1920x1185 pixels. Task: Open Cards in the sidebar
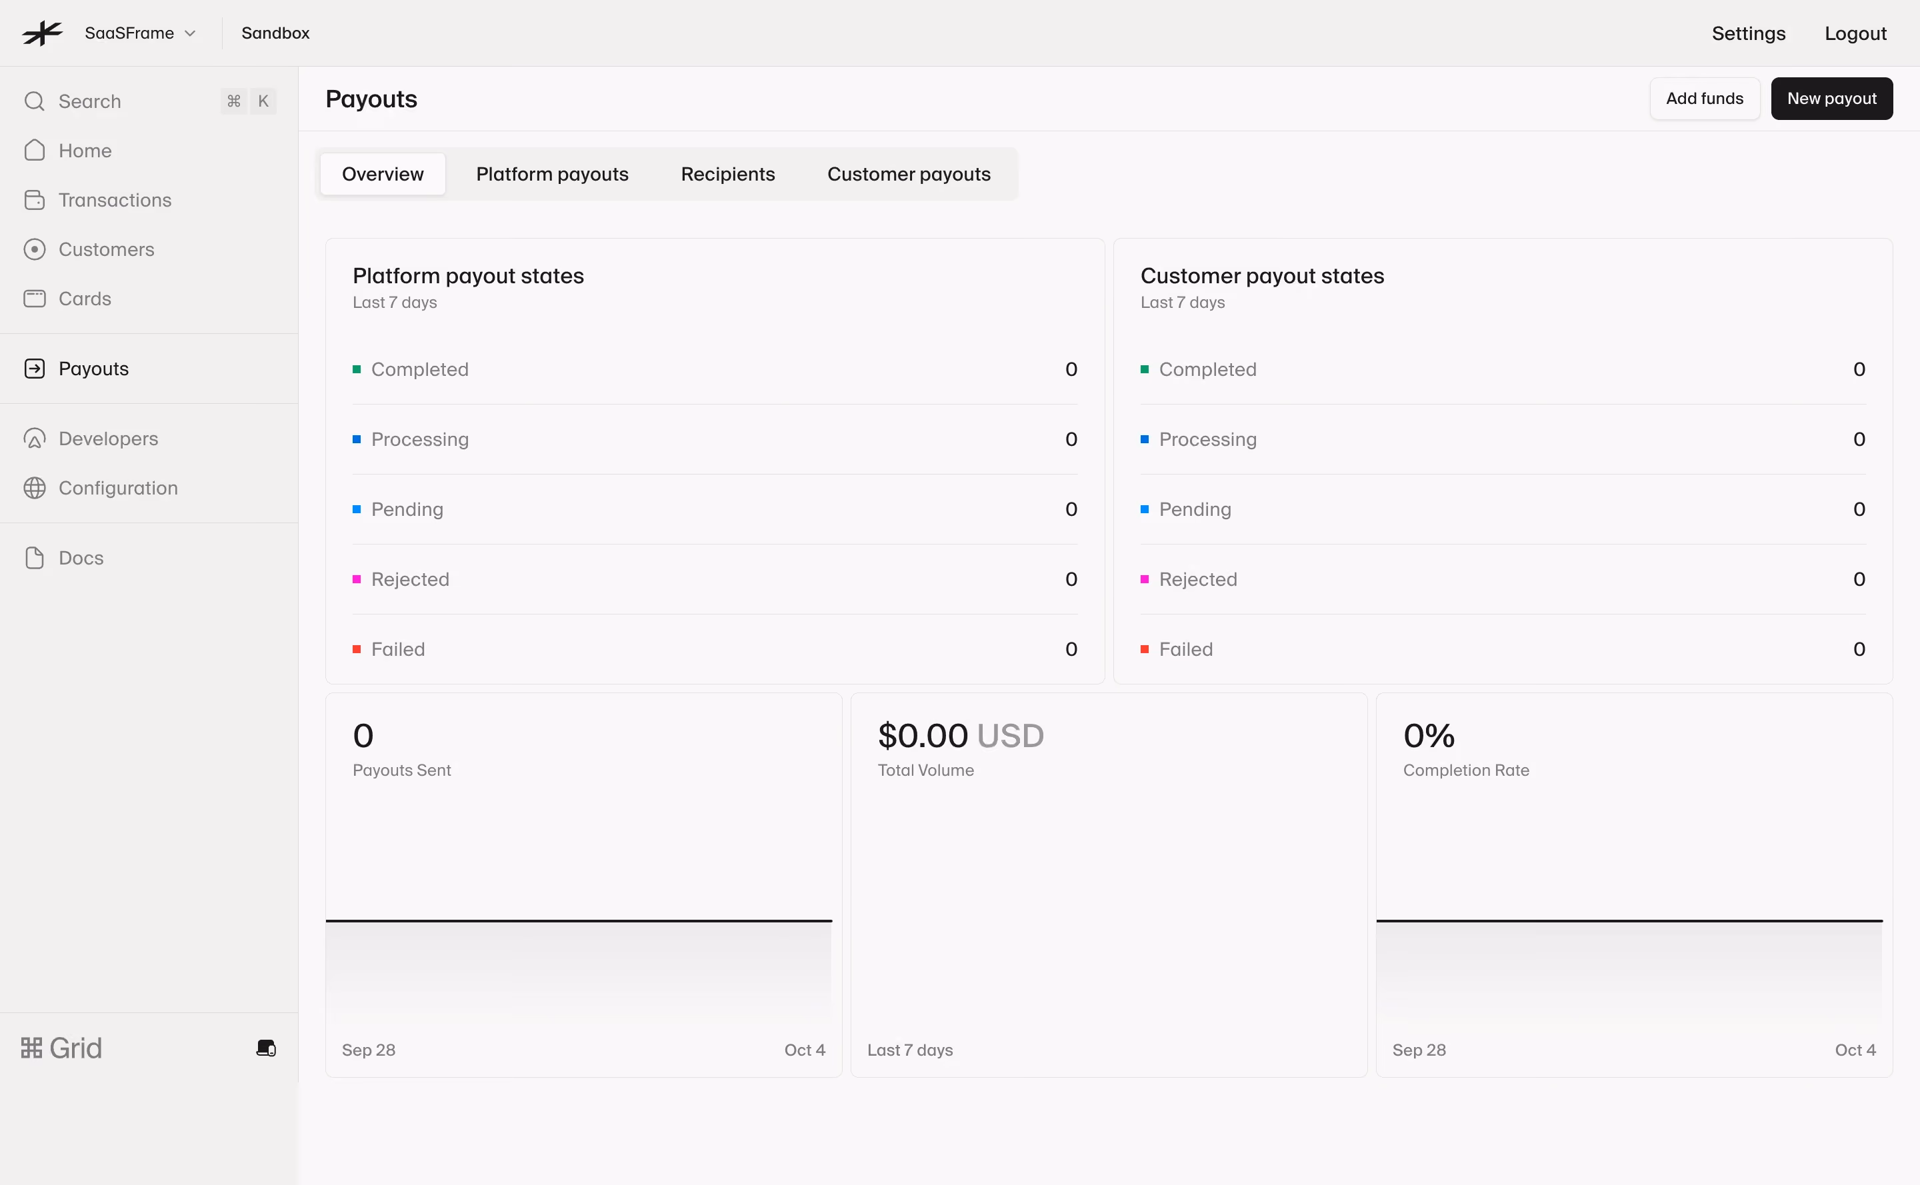[x=85, y=299]
